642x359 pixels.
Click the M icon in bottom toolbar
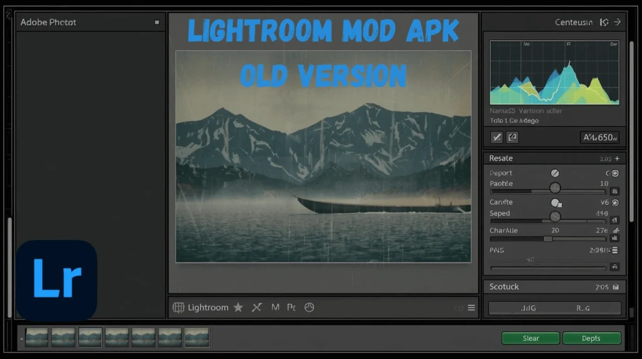point(275,307)
